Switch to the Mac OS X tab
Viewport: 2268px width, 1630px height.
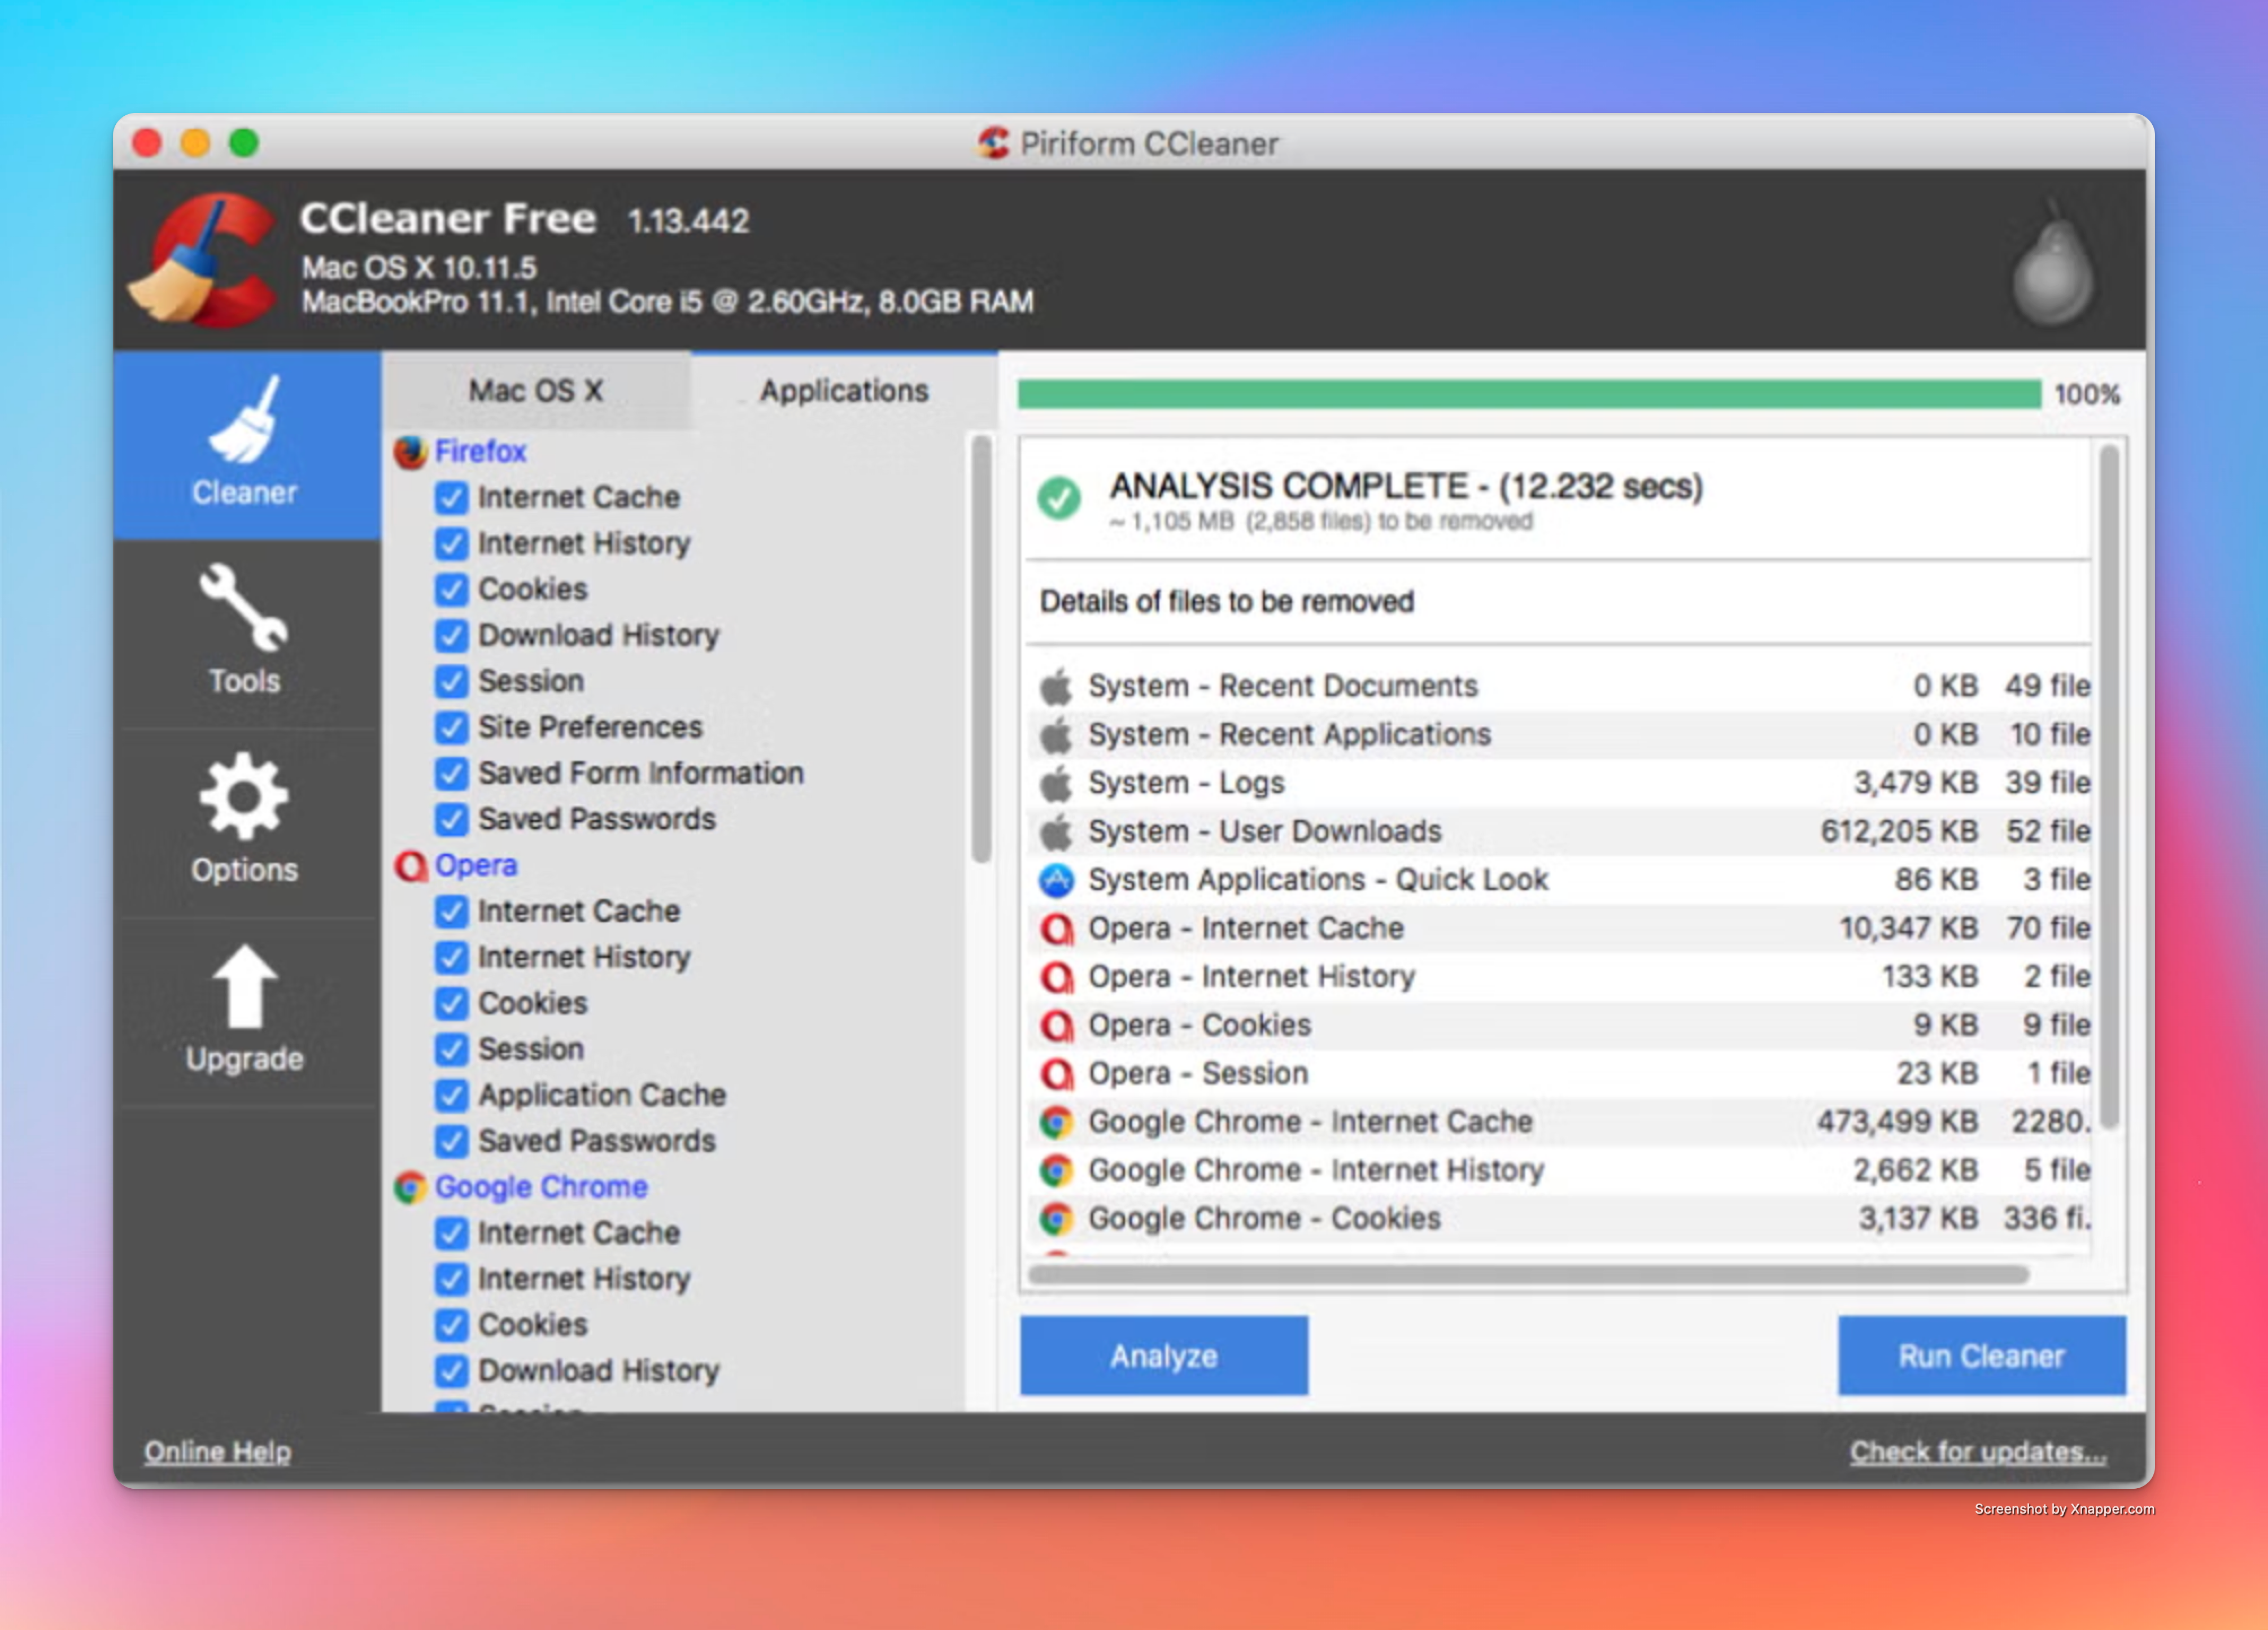click(536, 391)
